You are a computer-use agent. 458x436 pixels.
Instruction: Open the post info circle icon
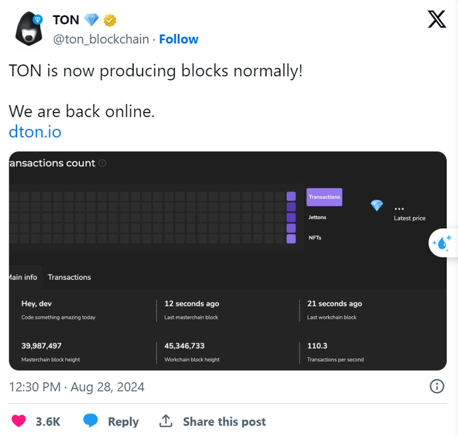click(x=437, y=386)
